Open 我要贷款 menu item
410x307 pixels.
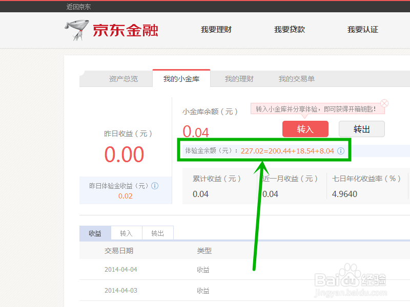(x=290, y=30)
